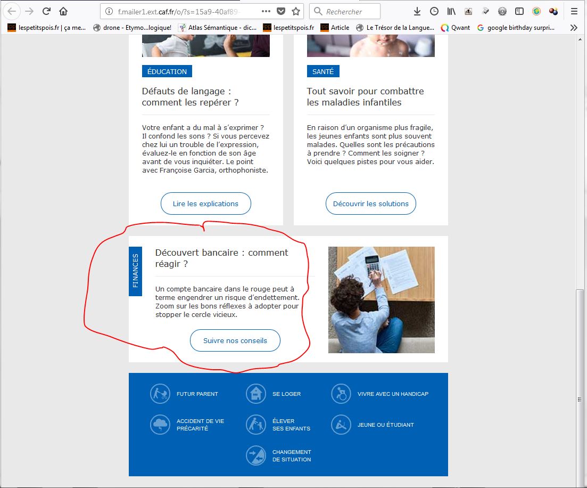Image resolution: width=587 pixels, height=488 pixels.
Task: Show browsing history clock icon
Action: click(x=434, y=11)
